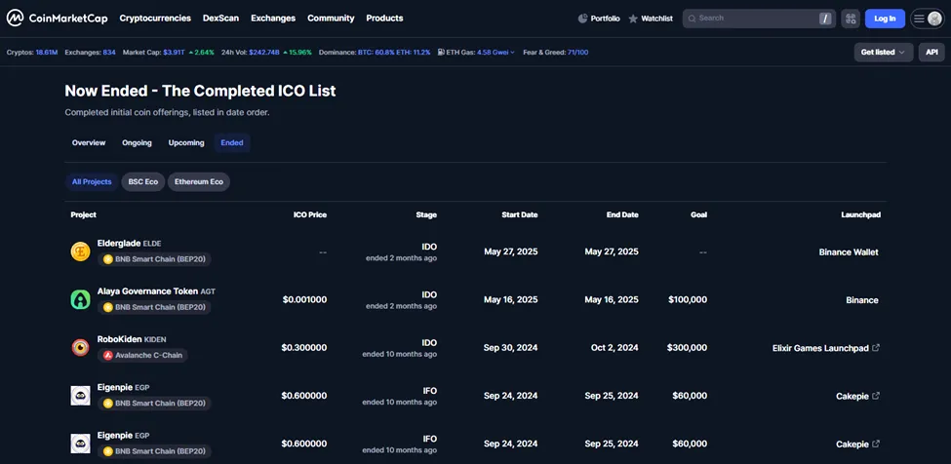Click the End Date column header
The image size is (951, 464).
622,214
